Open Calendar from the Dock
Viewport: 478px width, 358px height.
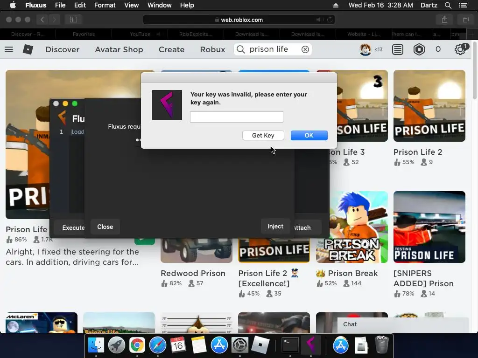click(178, 345)
